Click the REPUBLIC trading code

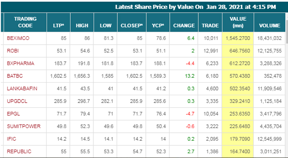pyautogui.click(x=19, y=151)
